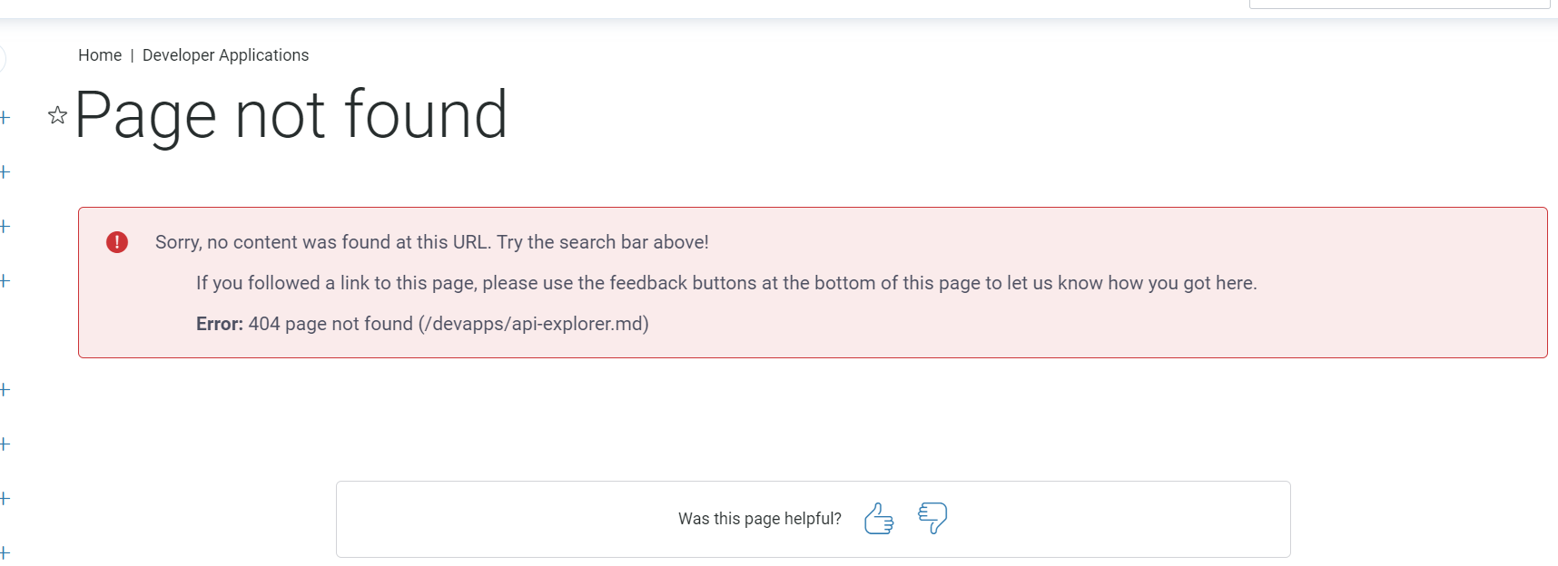Expand the seventh plus item in the sidebar
Viewport: 1558px width, 566px height.
[5, 499]
